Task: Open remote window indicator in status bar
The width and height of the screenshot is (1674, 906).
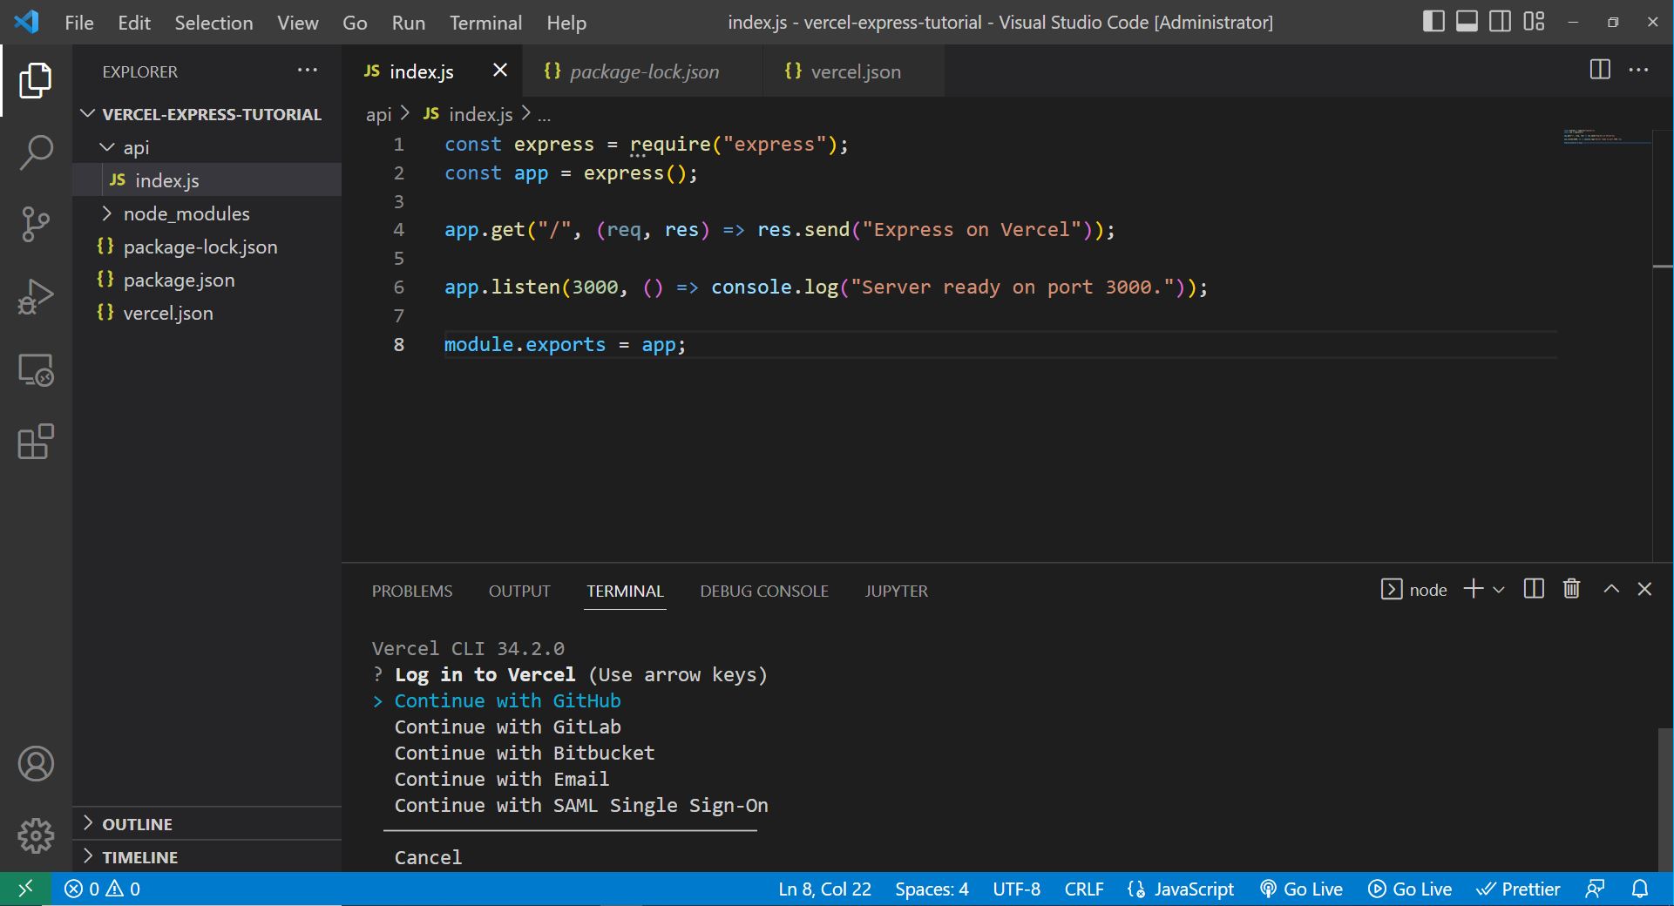Action: (25, 889)
